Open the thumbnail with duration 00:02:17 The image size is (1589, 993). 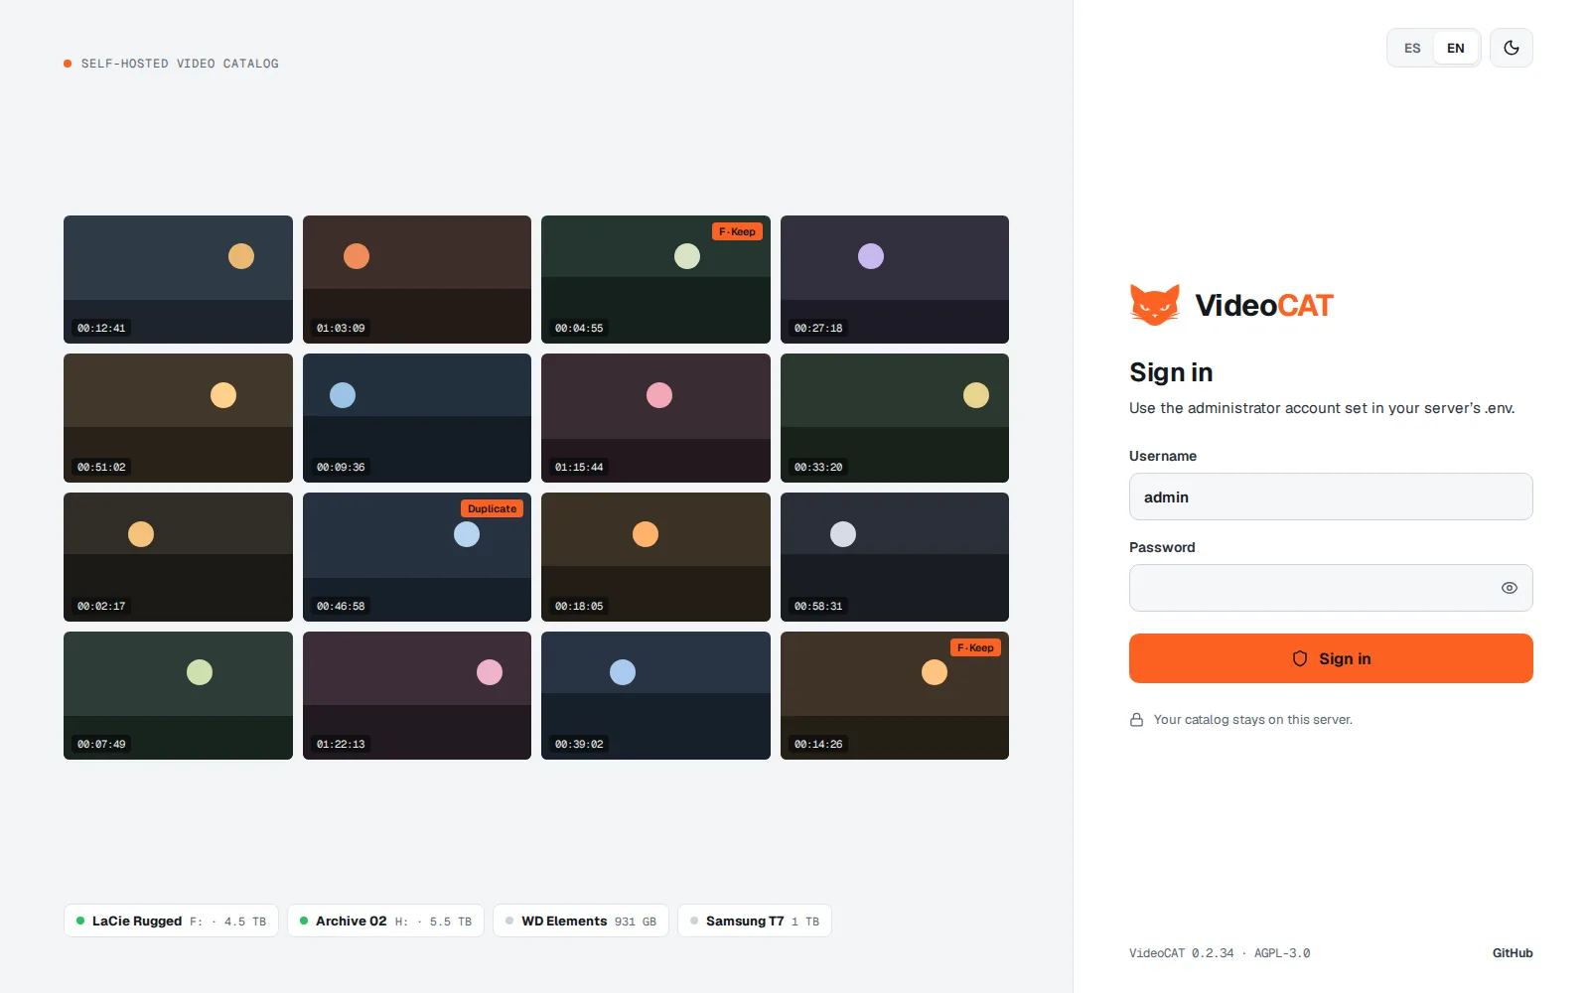point(178,557)
